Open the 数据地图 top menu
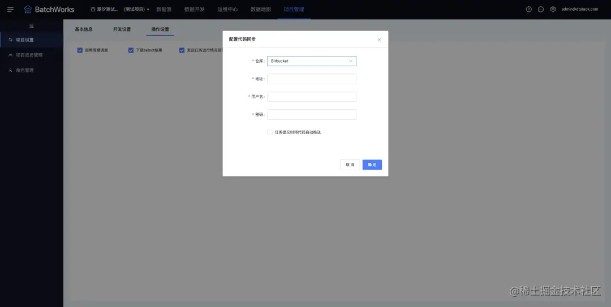Image resolution: width=611 pixels, height=307 pixels. pos(261,10)
